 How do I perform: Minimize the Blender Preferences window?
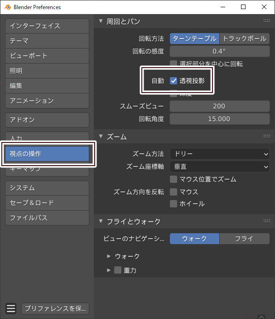coord(223,7)
